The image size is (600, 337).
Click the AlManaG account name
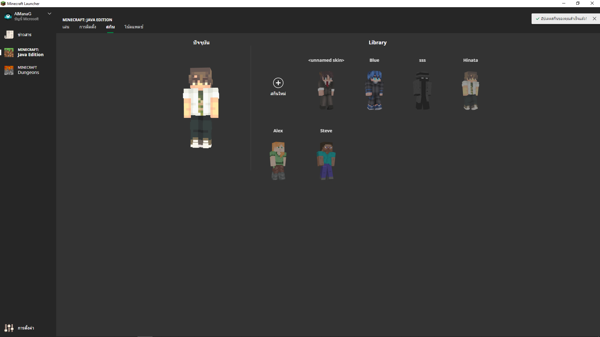[23, 14]
